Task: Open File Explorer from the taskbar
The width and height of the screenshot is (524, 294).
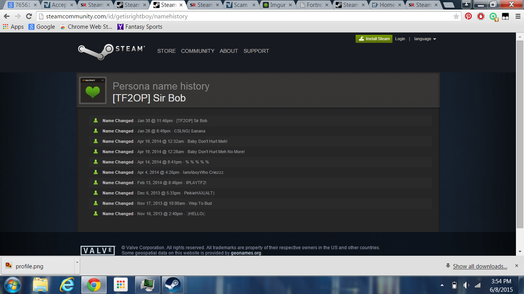Action: click(40, 285)
